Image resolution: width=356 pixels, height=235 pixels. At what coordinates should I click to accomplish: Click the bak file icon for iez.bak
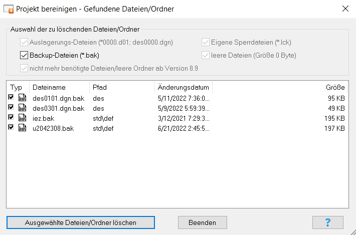click(x=22, y=118)
